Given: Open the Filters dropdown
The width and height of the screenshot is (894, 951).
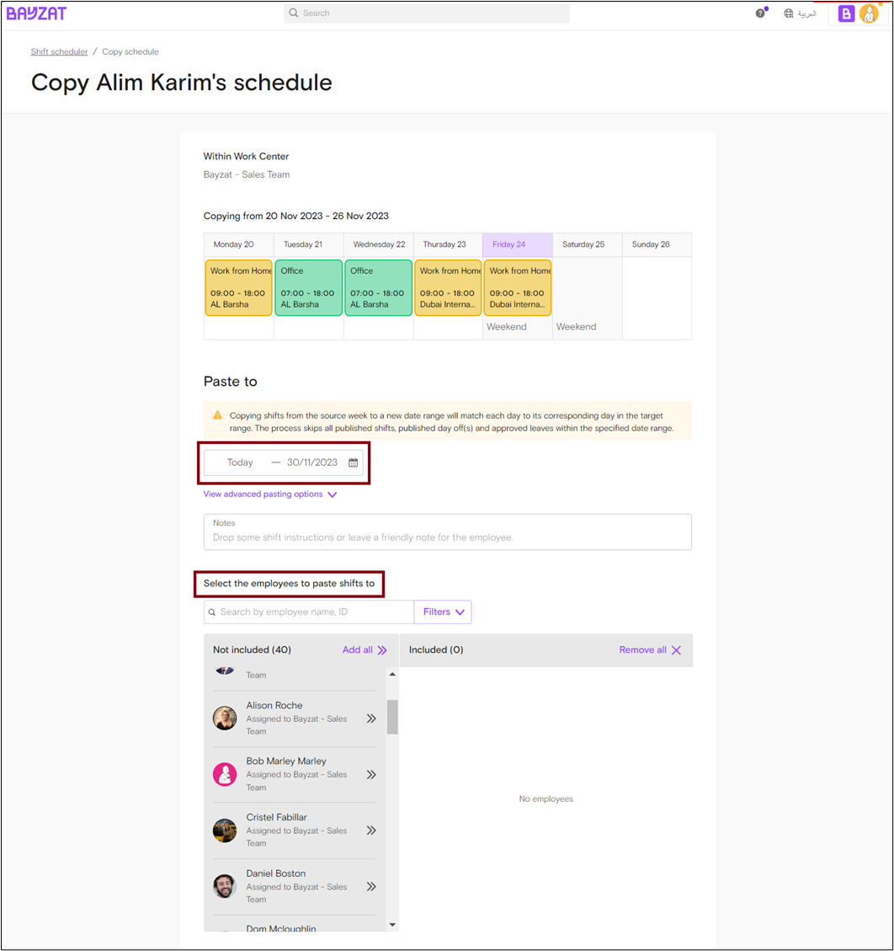Looking at the screenshot, I should 443,612.
